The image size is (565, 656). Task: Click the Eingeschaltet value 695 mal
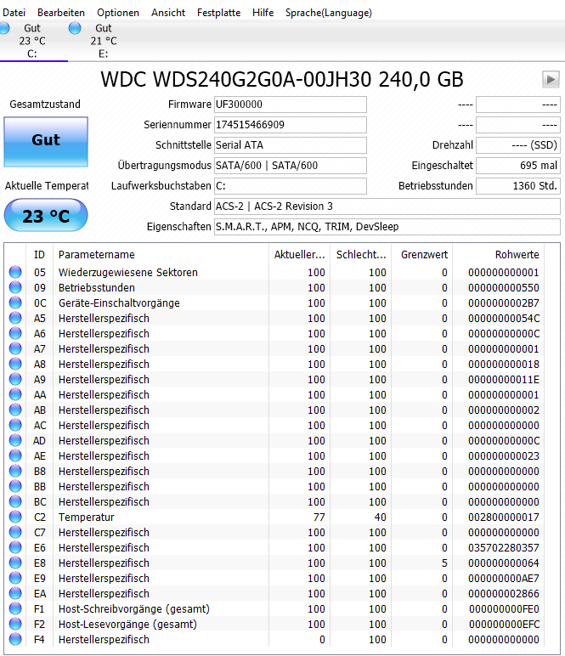pos(518,166)
